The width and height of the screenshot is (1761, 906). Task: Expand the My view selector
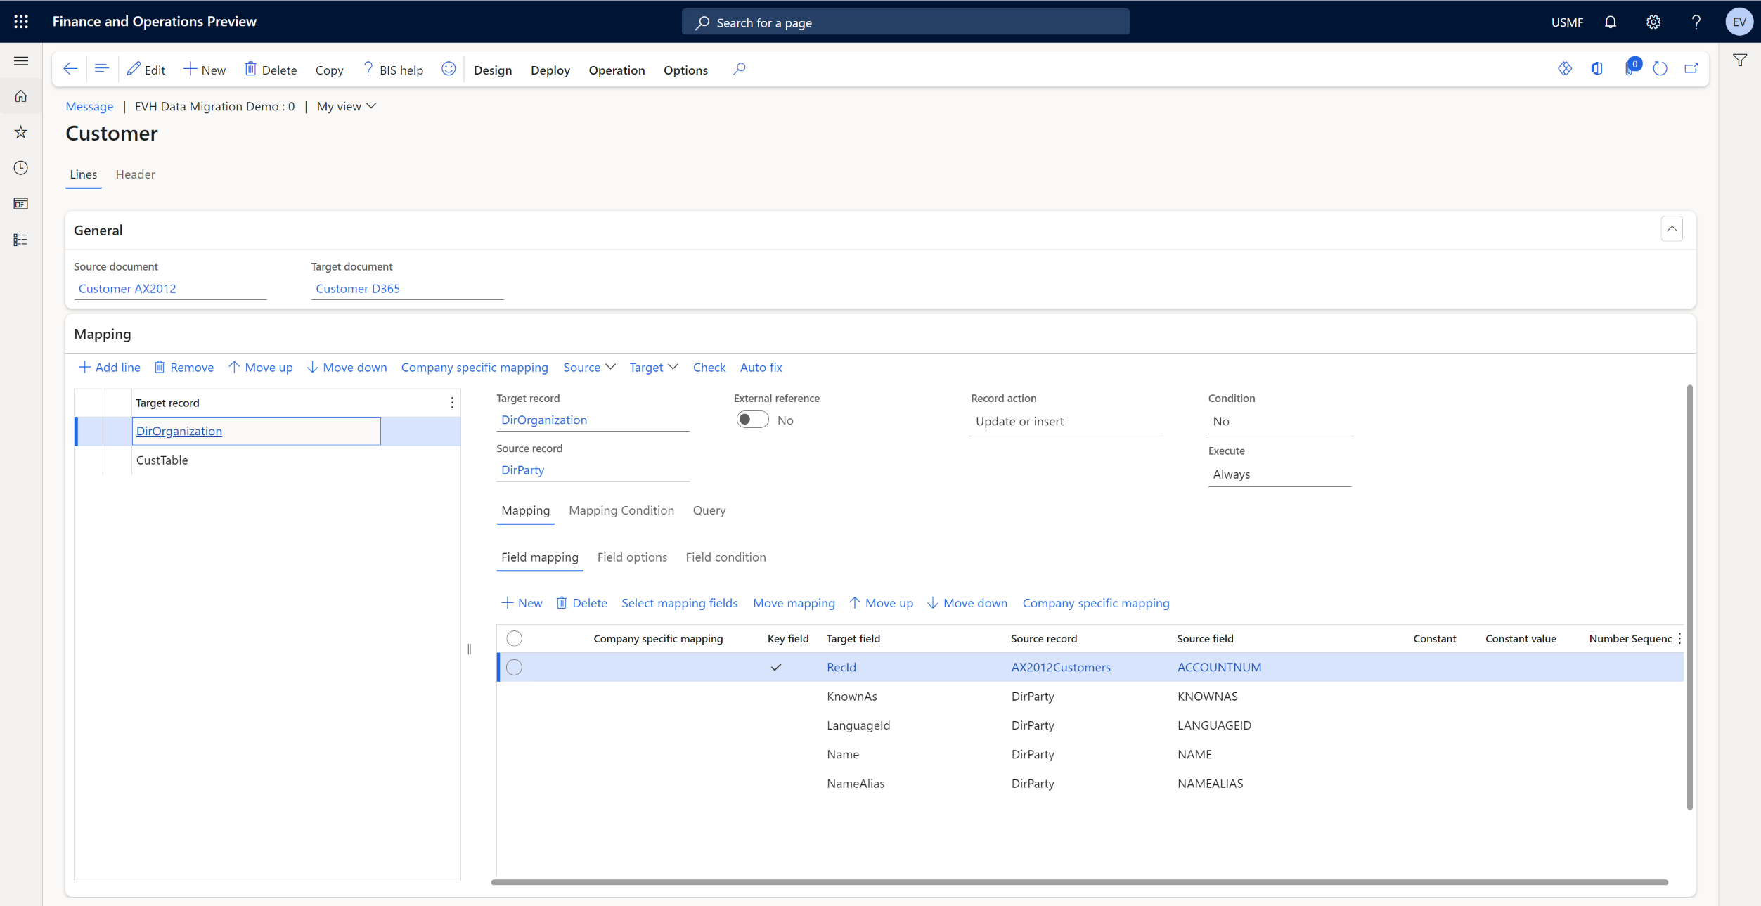[x=345, y=106]
